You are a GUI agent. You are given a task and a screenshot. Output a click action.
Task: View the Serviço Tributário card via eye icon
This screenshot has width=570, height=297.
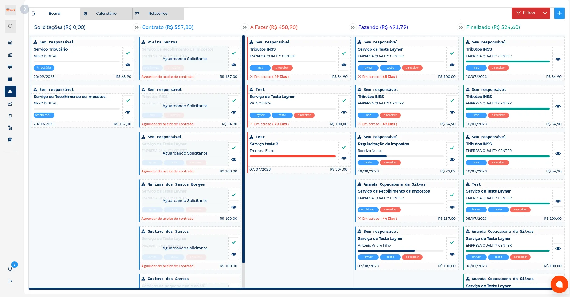click(x=128, y=65)
